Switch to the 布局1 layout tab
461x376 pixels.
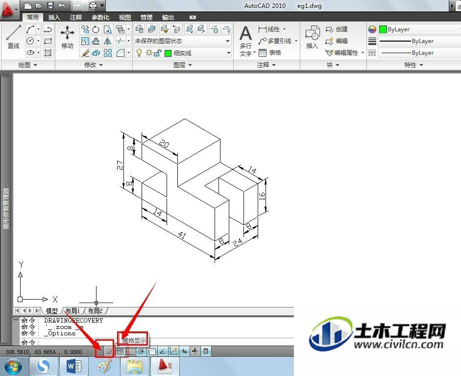tap(73, 310)
